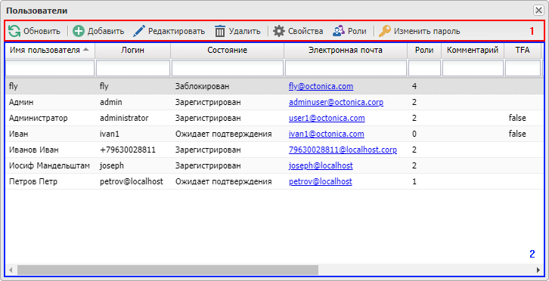Focus the Имя пользователя filter field

pyautogui.click(x=50, y=68)
